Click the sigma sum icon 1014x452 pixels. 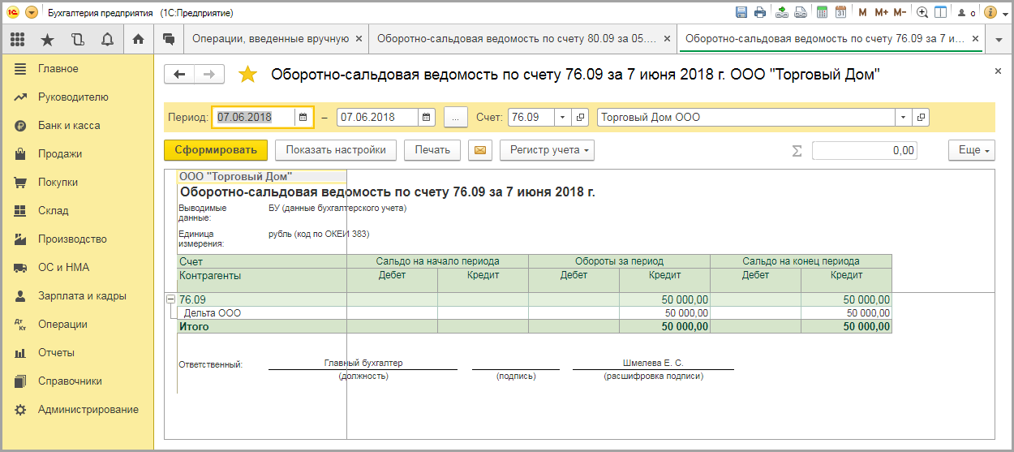coord(797,151)
